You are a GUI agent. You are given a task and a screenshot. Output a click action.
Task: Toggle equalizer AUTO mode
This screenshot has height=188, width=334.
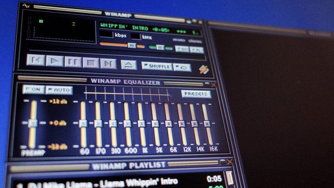tap(59, 90)
